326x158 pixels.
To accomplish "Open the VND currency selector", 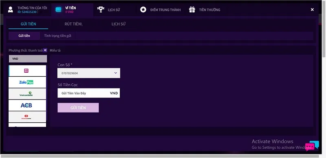I will coord(28,58).
